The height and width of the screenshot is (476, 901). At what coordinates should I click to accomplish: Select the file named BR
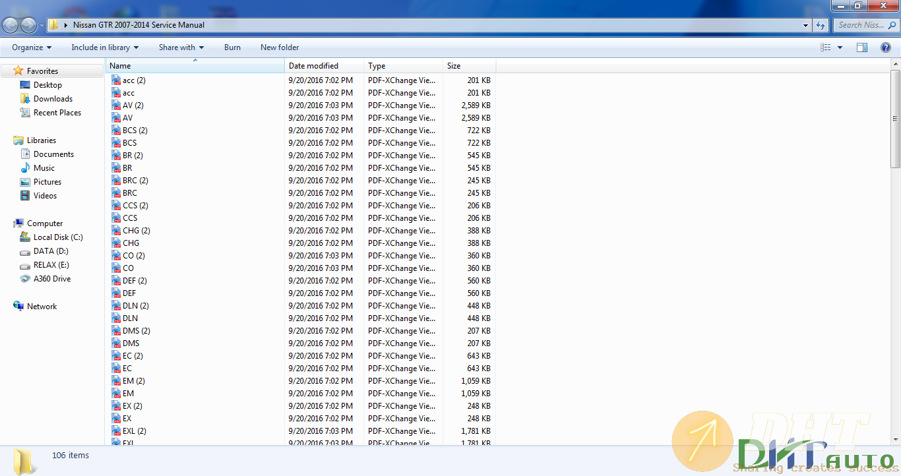click(127, 168)
